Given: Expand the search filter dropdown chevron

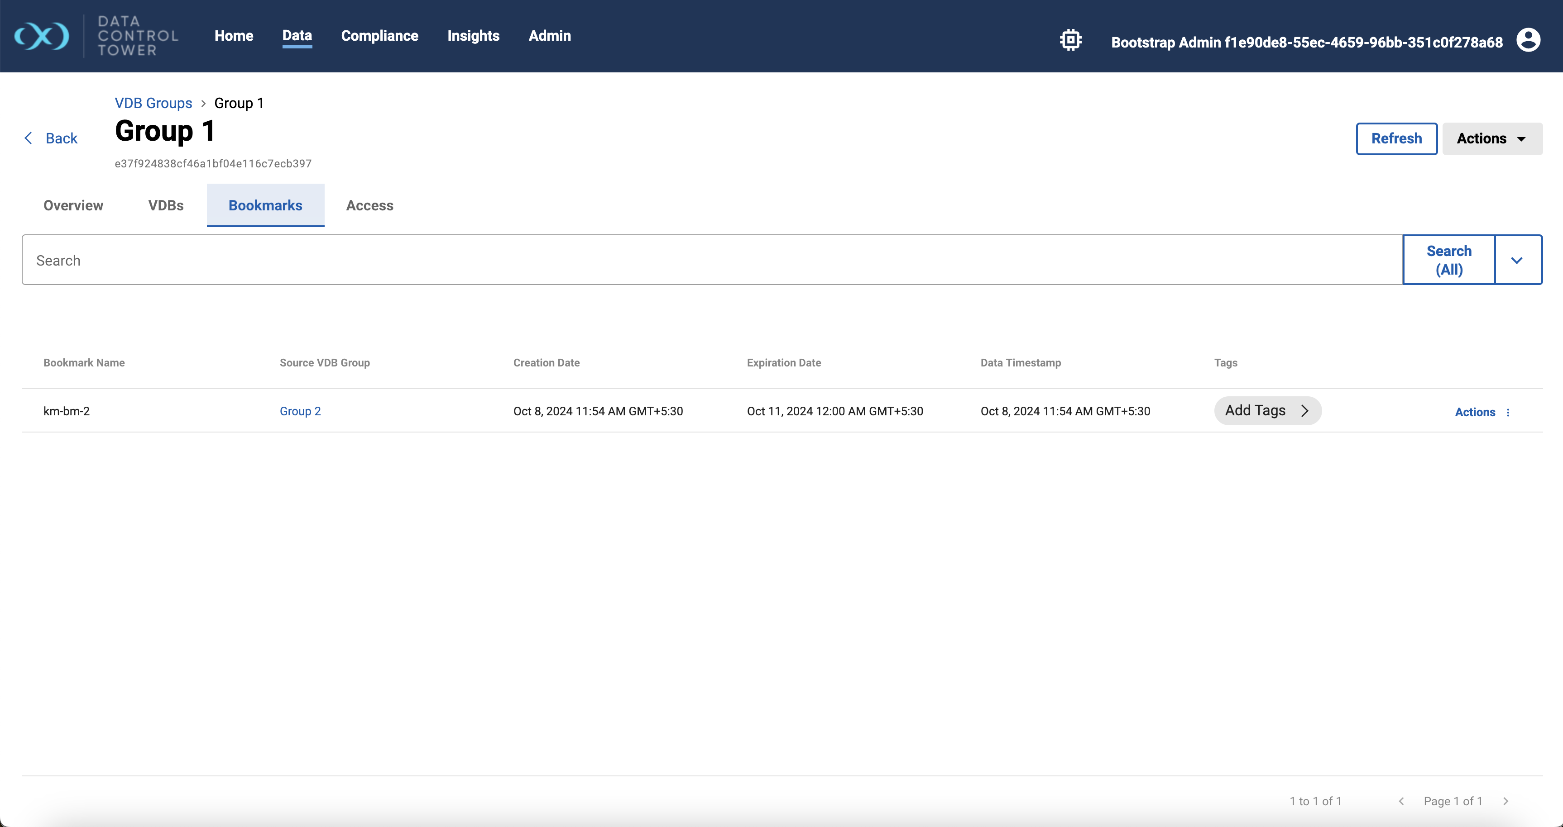Looking at the screenshot, I should 1517,260.
